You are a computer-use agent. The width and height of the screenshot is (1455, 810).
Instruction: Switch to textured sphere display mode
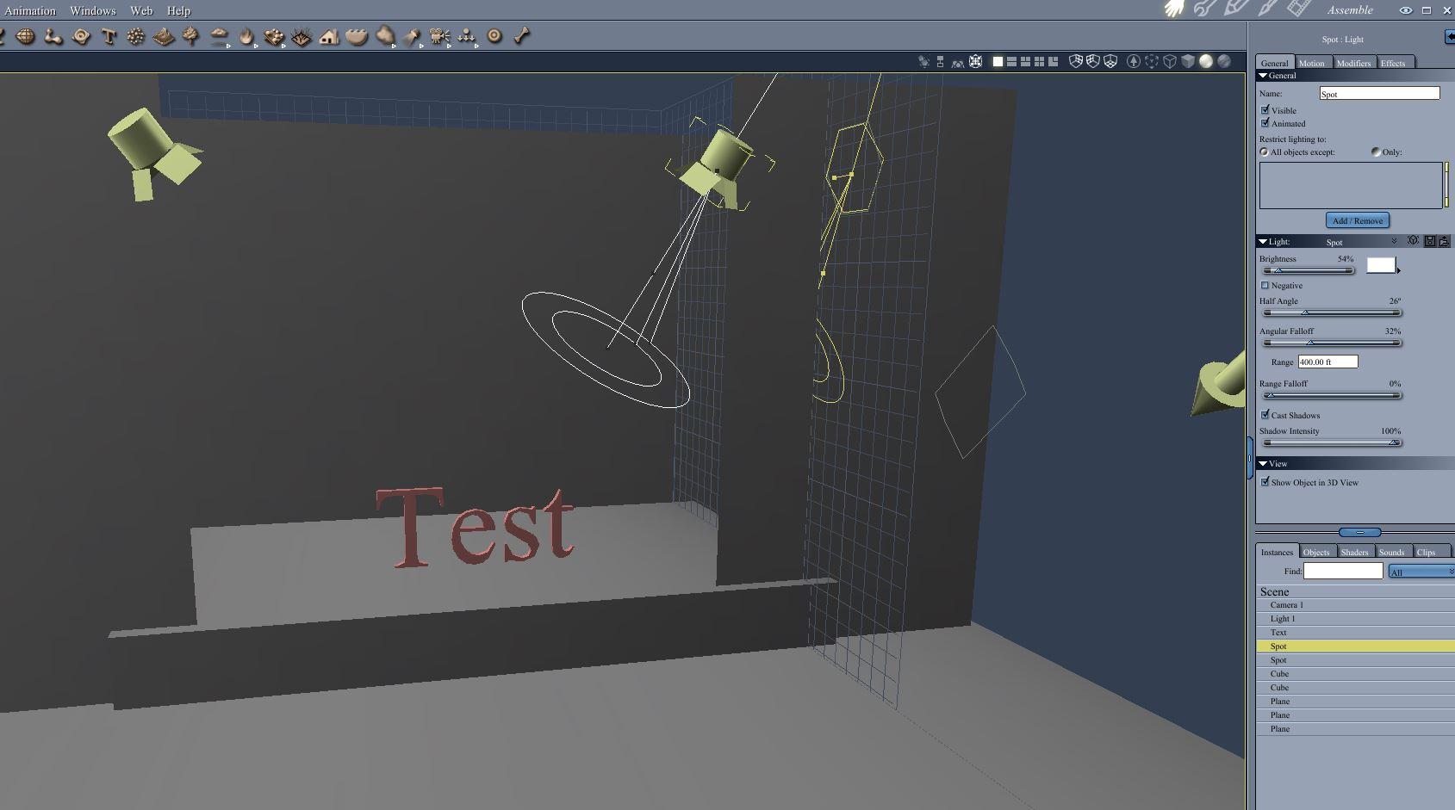[1224, 61]
